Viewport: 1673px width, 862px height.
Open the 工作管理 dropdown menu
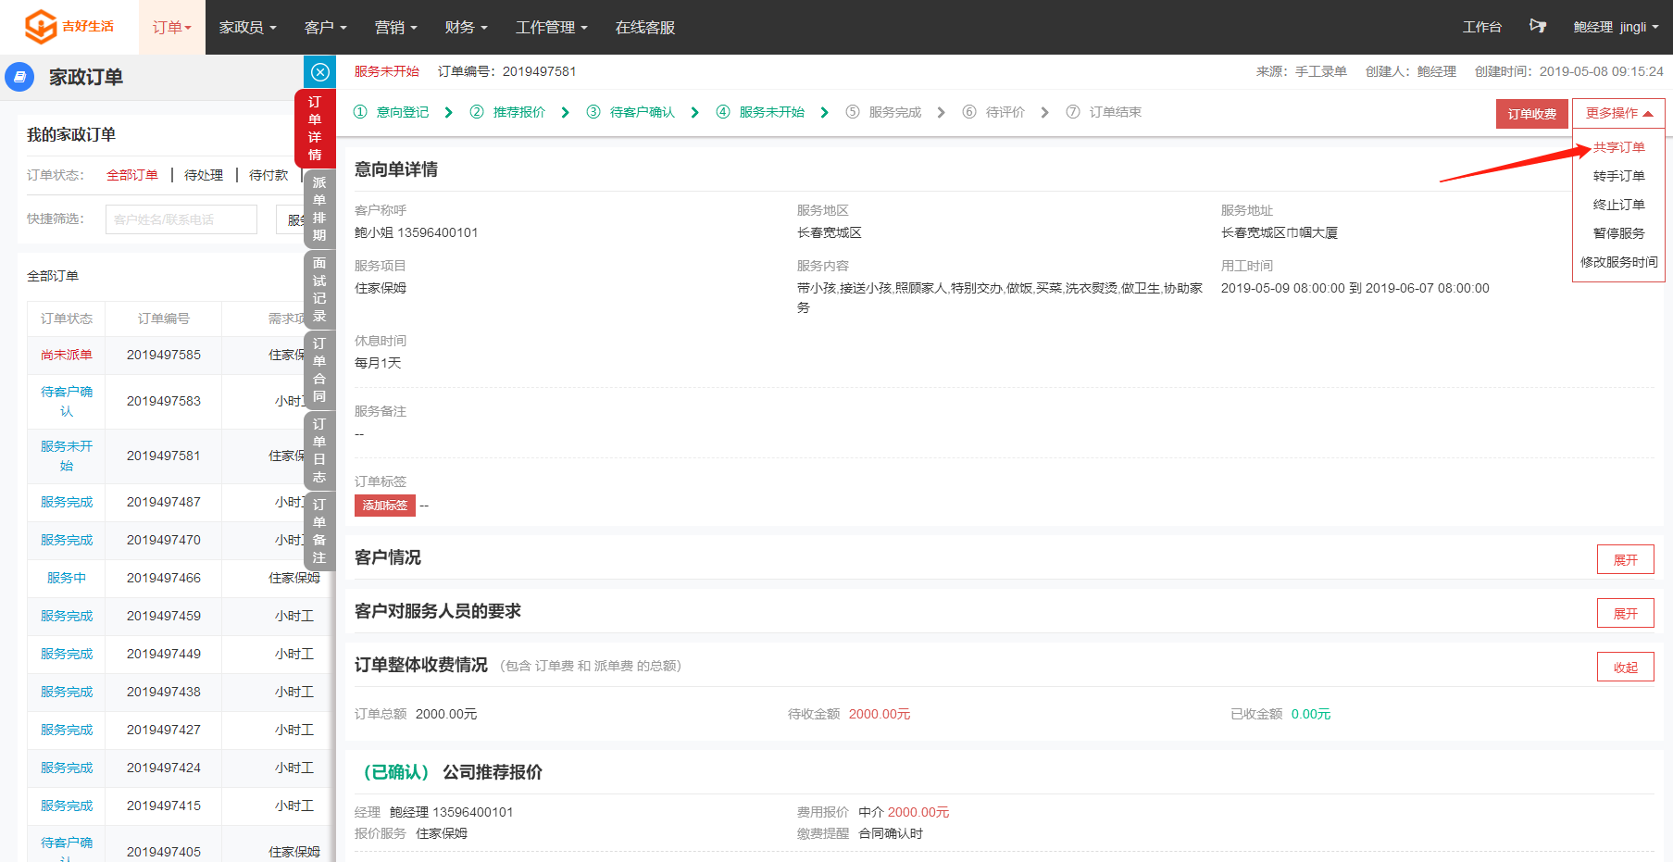coord(551,28)
